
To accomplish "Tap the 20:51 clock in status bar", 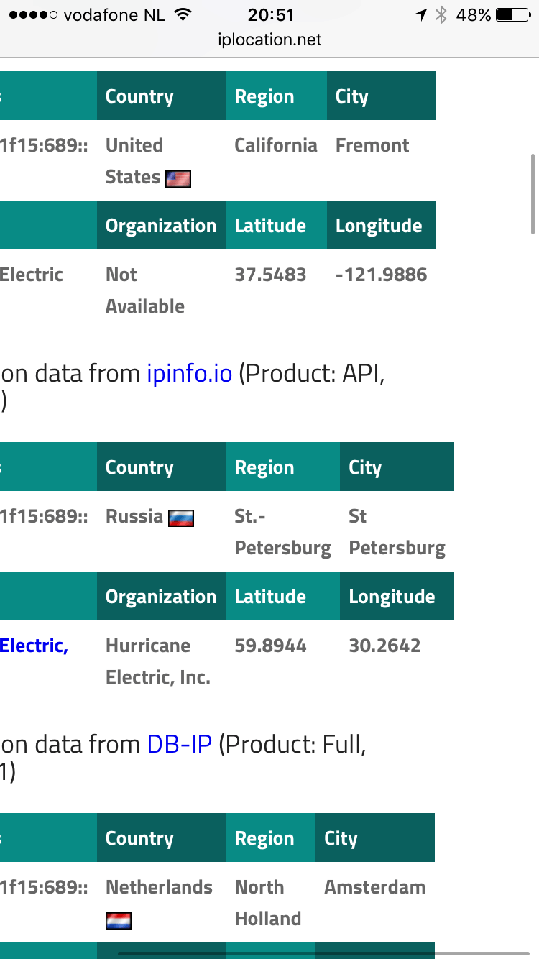I will (x=270, y=15).
